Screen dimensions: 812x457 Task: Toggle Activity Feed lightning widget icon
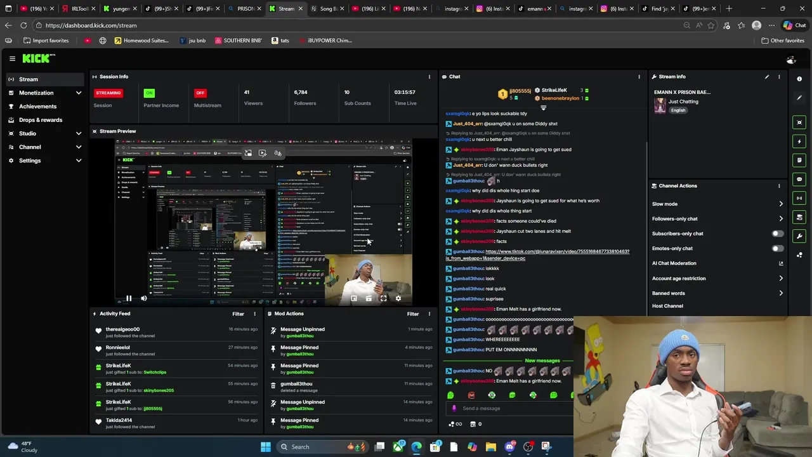click(x=799, y=141)
